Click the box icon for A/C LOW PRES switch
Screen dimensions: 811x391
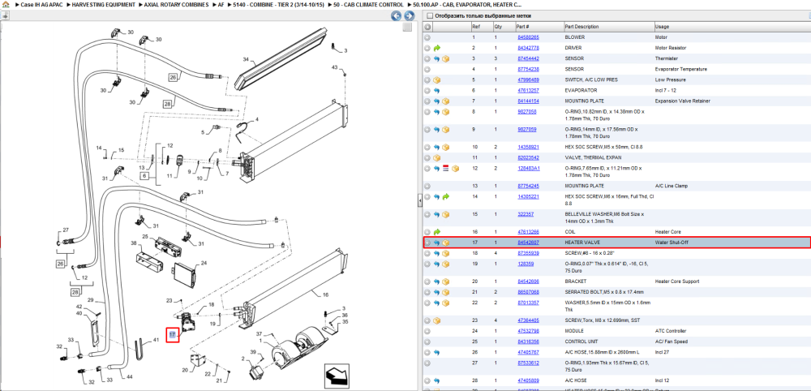point(437,80)
